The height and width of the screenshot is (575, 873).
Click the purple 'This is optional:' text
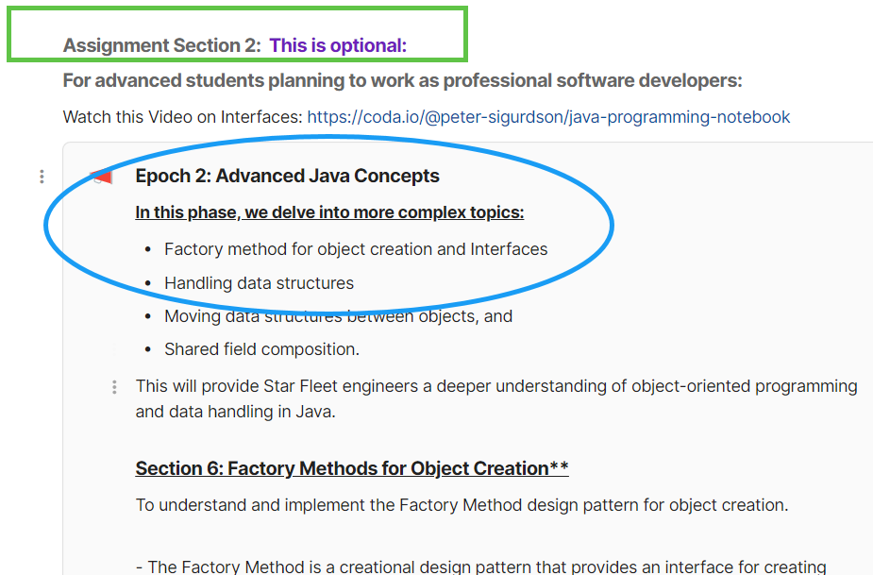pos(338,45)
